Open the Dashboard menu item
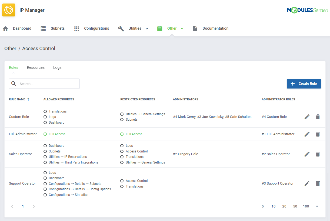 pyautogui.click(x=22, y=28)
